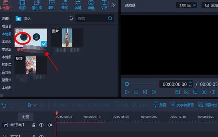218x137 pixels.
Task: Select the 视频 media thumbnail
Action: click(31, 65)
